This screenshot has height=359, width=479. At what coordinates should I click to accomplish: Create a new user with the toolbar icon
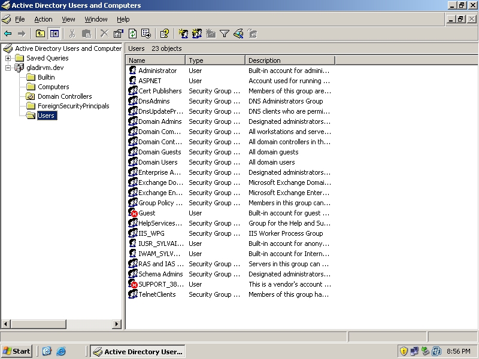pos(184,34)
